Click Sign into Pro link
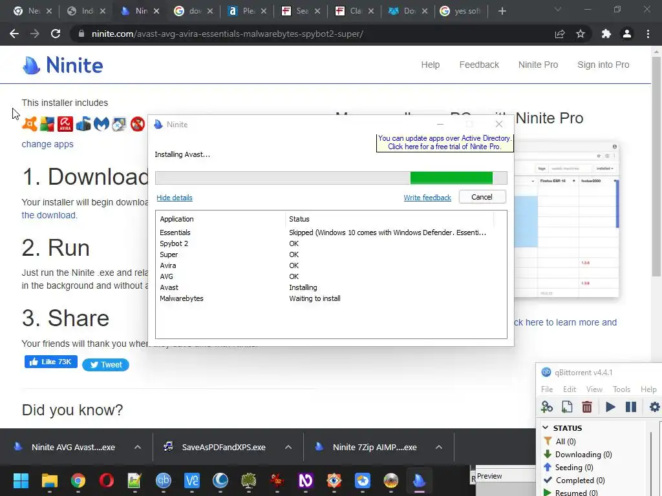This screenshot has height=496, width=662. click(603, 65)
